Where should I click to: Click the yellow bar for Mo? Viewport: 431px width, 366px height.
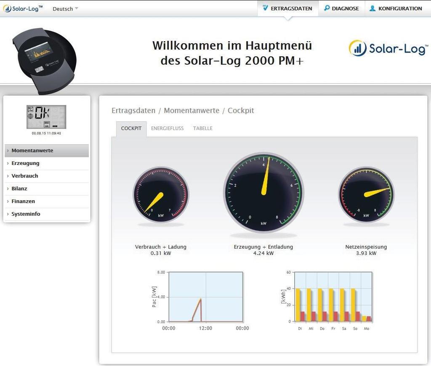pyautogui.click(x=364, y=319)
